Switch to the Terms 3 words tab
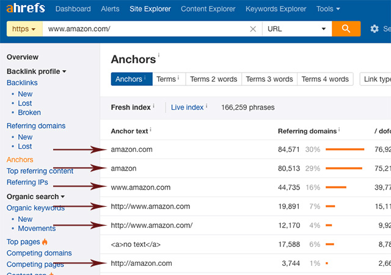Image resolution: width=391 pixels, height=275 pixels. [269, 79]
